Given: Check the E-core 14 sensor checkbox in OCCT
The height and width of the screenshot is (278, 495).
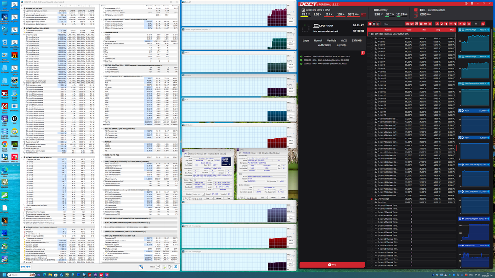Looking at the screenshot, I should (371, 85).
